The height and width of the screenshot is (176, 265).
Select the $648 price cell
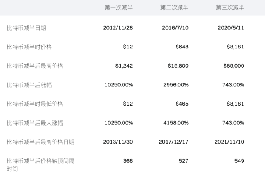[x=182, y=47]
